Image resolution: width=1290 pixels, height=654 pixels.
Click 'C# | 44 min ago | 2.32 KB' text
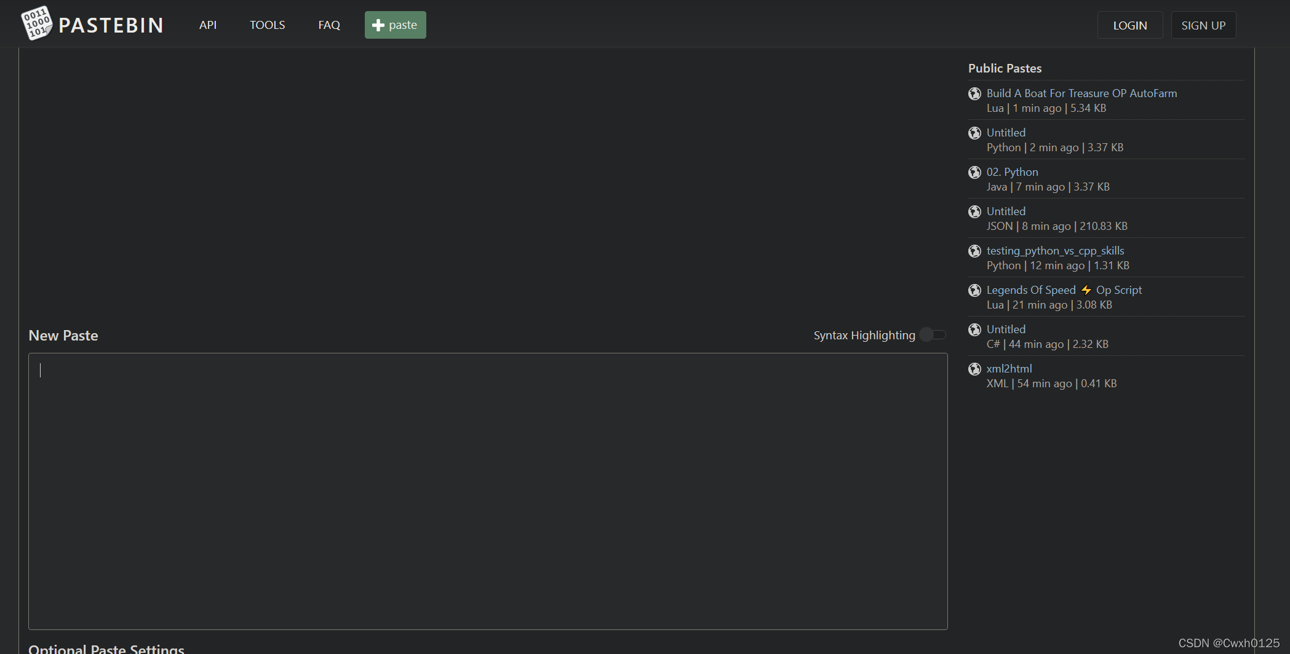pyautogui.click(x=1047, y=344)
